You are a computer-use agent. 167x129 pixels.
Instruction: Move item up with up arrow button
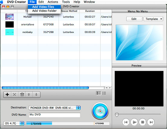[29, 95]
